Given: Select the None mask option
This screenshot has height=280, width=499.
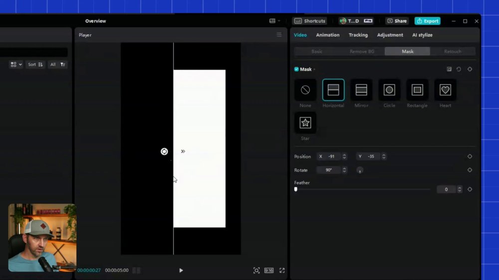Looking at the screenshot, I should (305, 90).
